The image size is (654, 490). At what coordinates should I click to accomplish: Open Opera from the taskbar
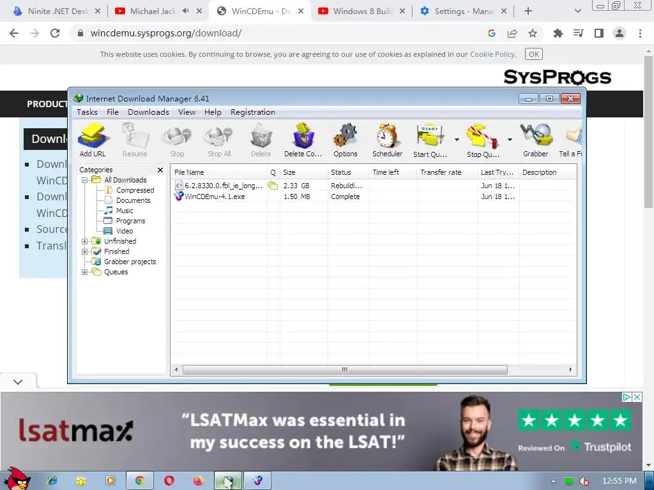pyautogui.click(x=169, y=481)
